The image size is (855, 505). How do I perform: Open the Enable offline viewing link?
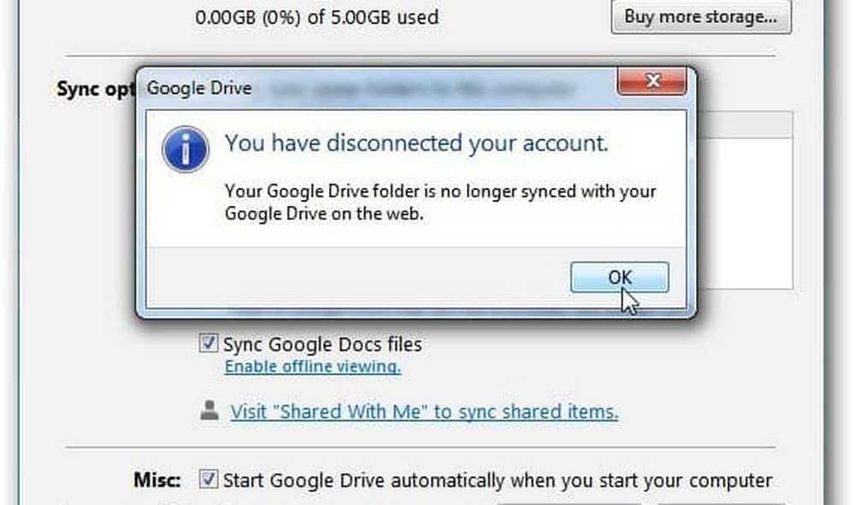pyautogui.click(x=312, y=367)
